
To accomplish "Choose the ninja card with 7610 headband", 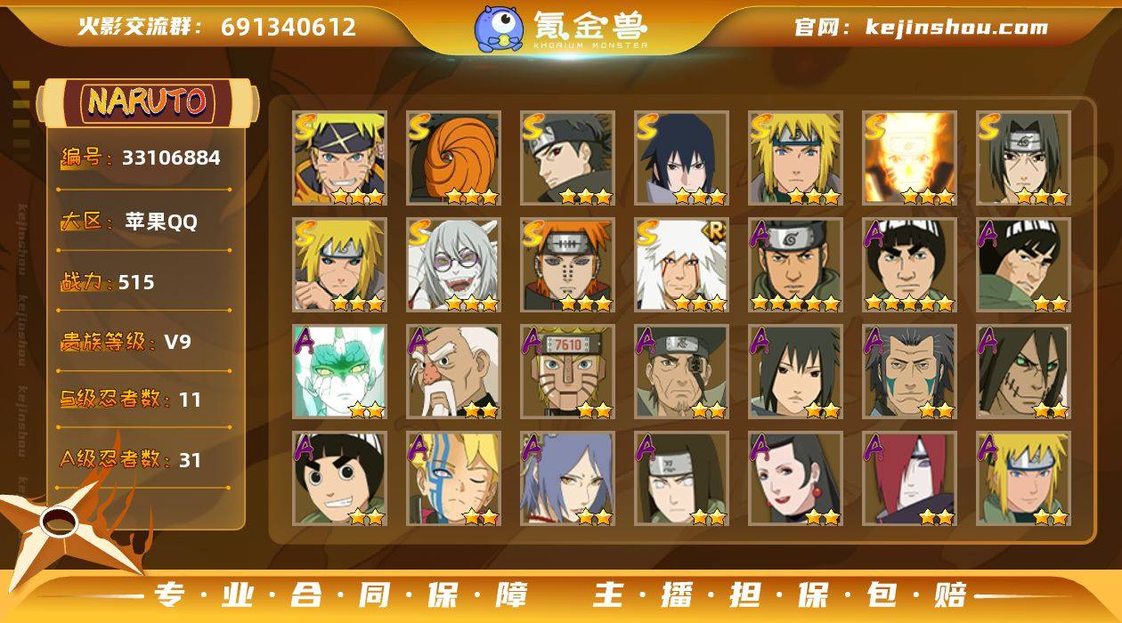I will pyautogui.click(x=567, y=372).
